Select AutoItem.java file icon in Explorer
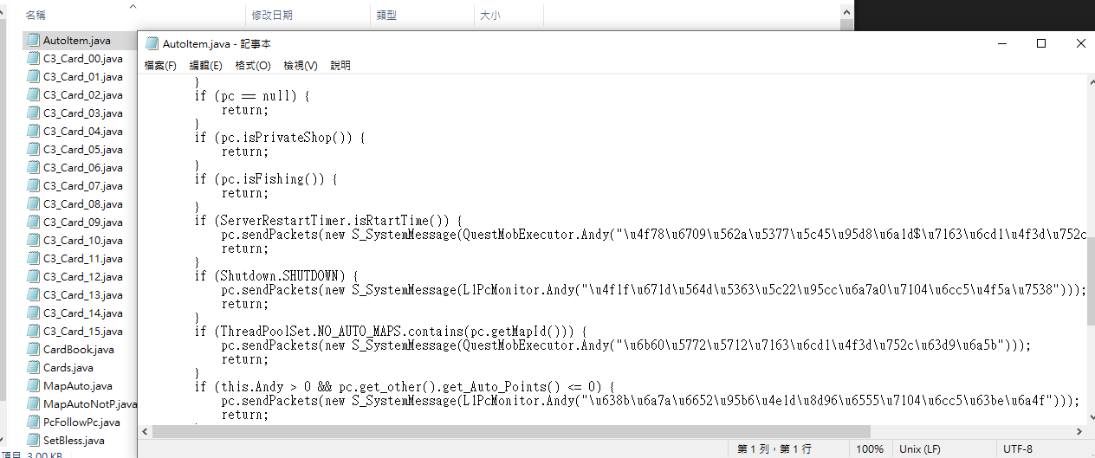 coord(33,40)
